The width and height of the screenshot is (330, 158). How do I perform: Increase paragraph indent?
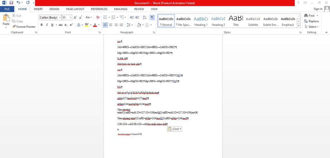137,17
